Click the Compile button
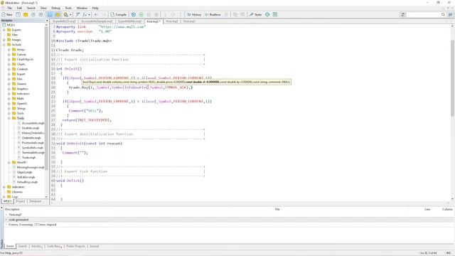The image size is (455, 256). pyautogui.click(x=119, y=14)
